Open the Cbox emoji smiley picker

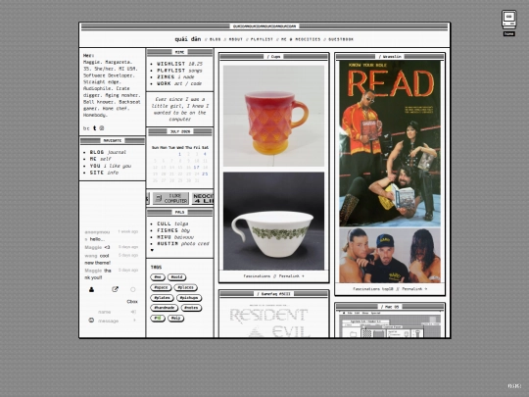pyautogui.click(x=91, y=320)
